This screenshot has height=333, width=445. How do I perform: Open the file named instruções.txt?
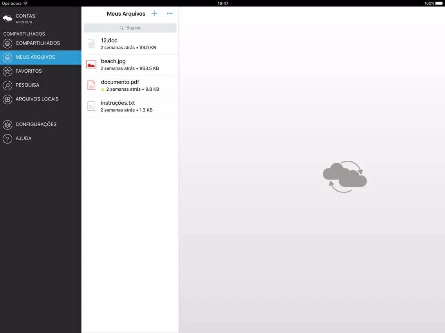point(130,106)
